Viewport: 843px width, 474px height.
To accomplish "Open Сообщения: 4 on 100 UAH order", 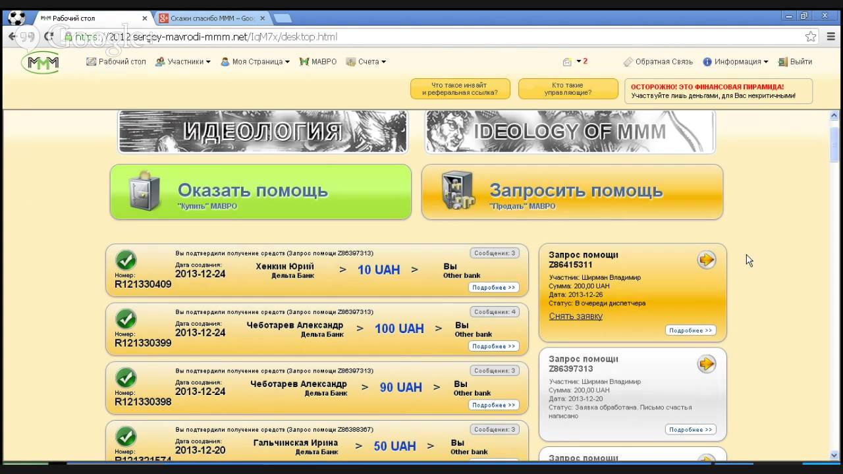I will (x=495, y=311).
